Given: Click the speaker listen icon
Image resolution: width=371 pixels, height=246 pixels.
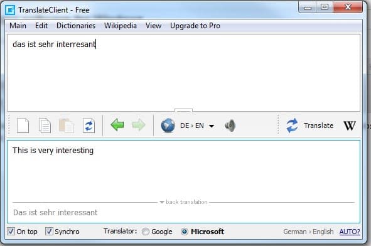Looking at the screenshot, I should (230, 126).
